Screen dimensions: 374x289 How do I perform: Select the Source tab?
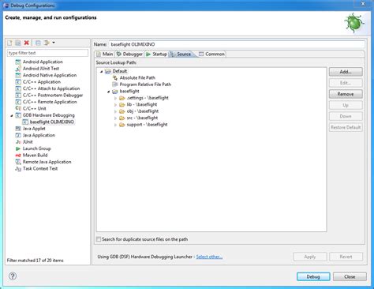(181, 54)
